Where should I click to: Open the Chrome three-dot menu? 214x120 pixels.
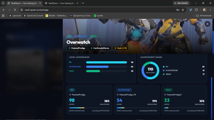tap(210, 10)
